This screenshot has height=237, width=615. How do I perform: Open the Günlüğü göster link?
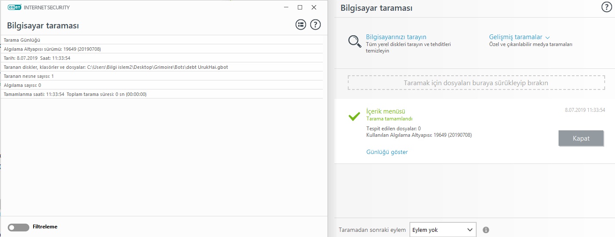coord(387,152)
